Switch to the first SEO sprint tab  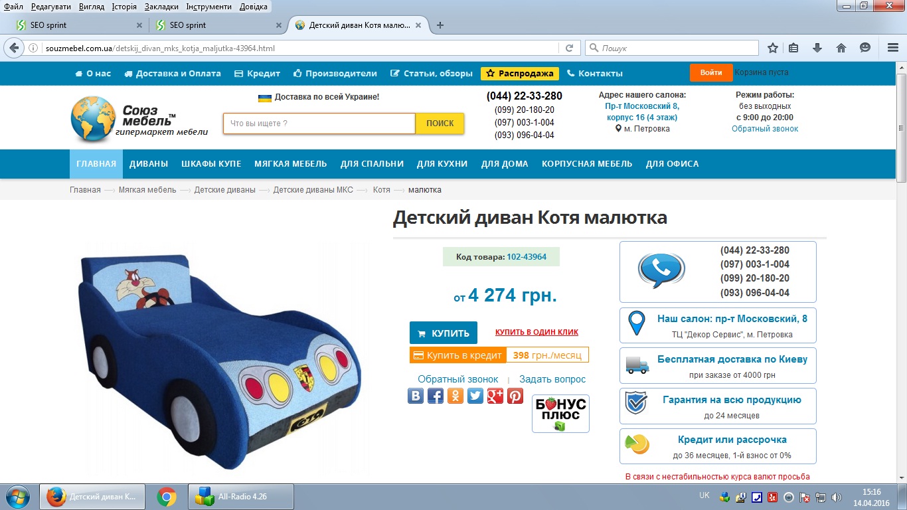point(80,25)
